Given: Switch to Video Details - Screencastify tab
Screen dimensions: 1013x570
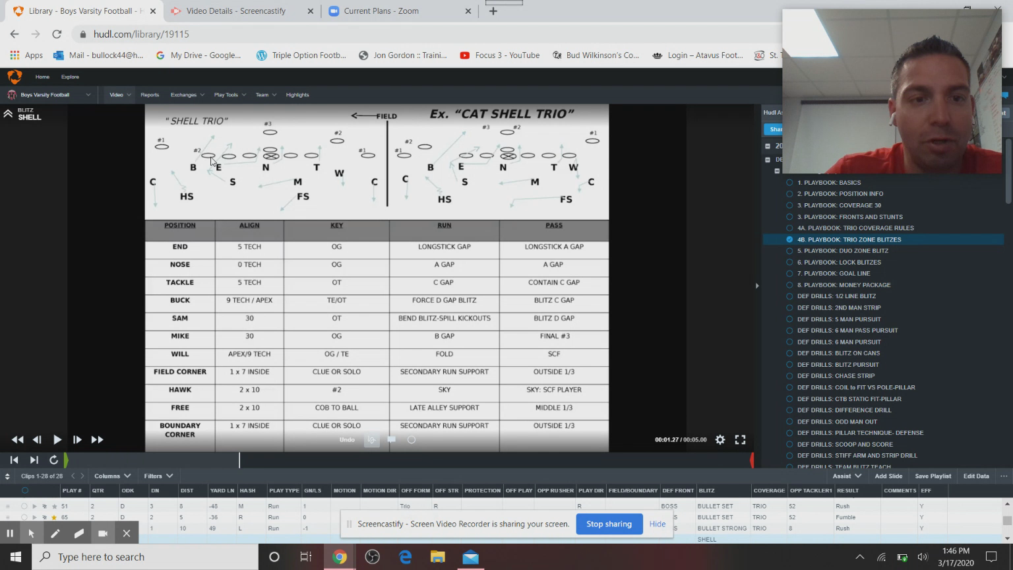Looking at the screenshot, I should click(235, 11).
